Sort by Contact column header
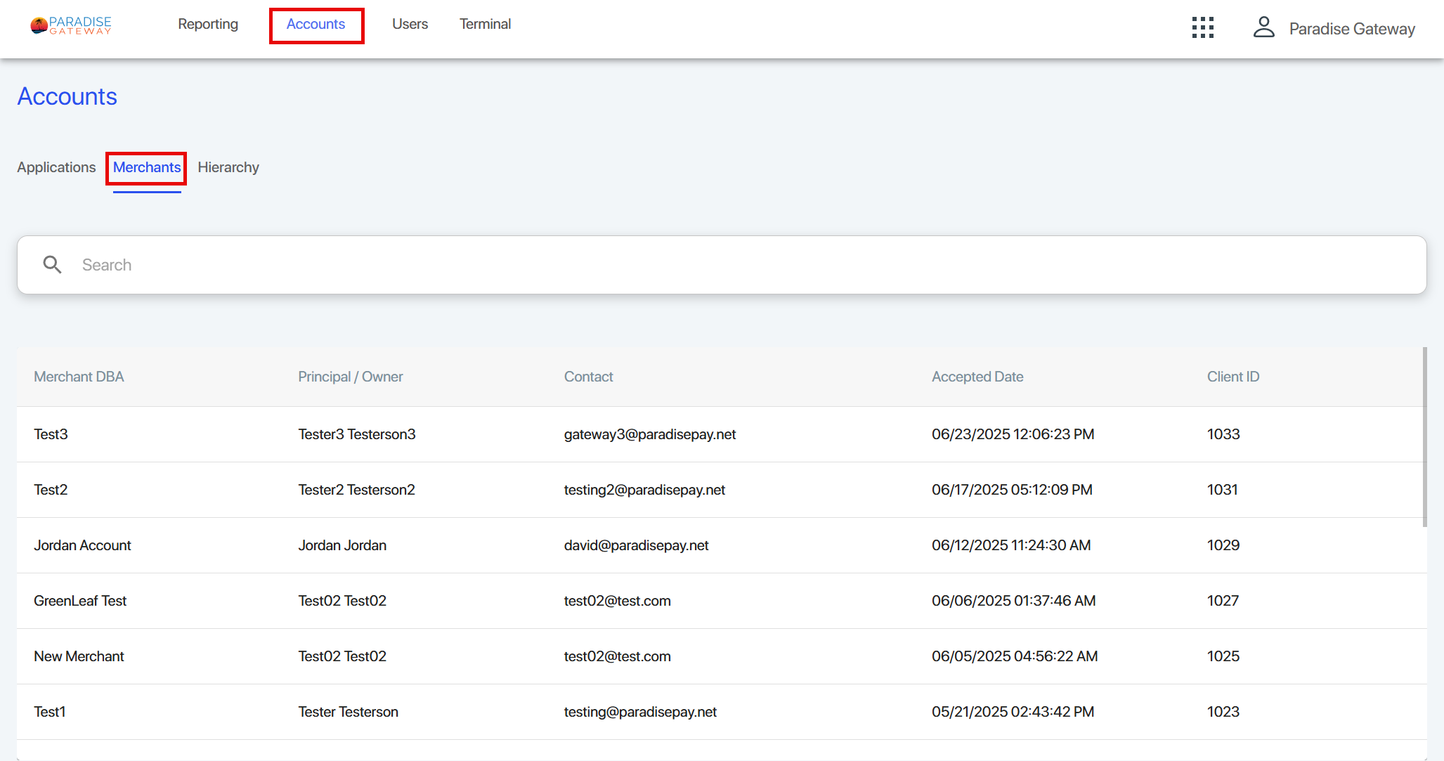This screenshot has width=1444, height=761. [589, 377]
